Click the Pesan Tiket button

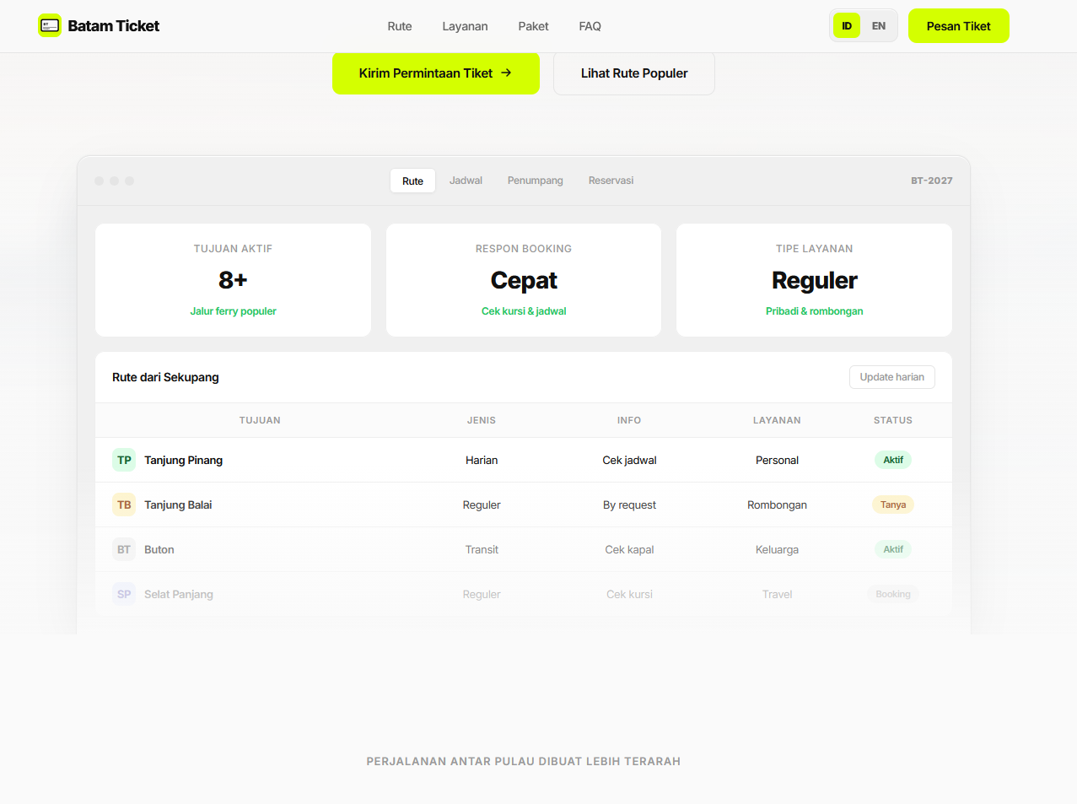point(958,26)
